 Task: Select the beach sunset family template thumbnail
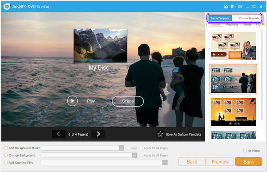tap(233, 79)
